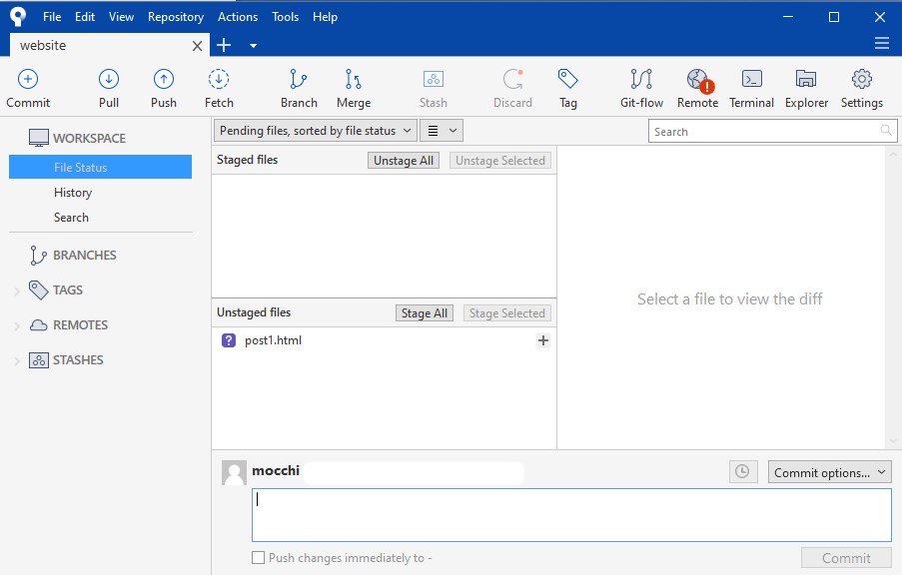Open the Commit options dropdown
The image size is (902, 575).
[x=829, y=472]
